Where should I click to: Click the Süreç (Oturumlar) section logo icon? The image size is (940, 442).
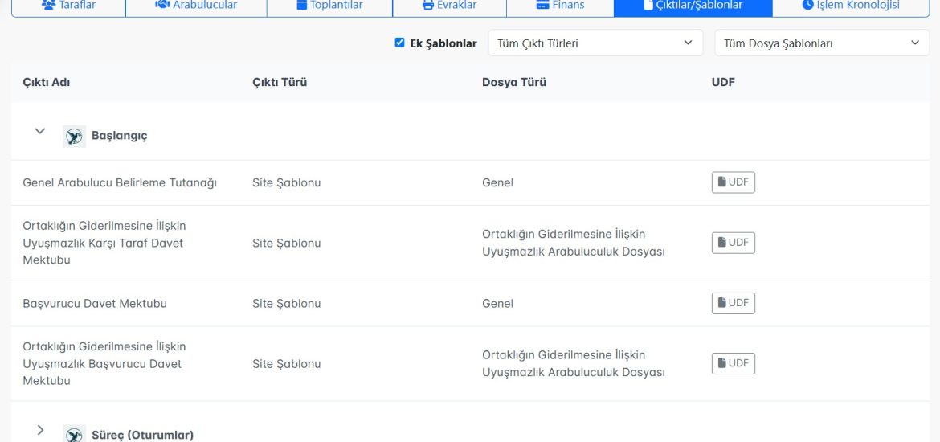pos(74,434)
